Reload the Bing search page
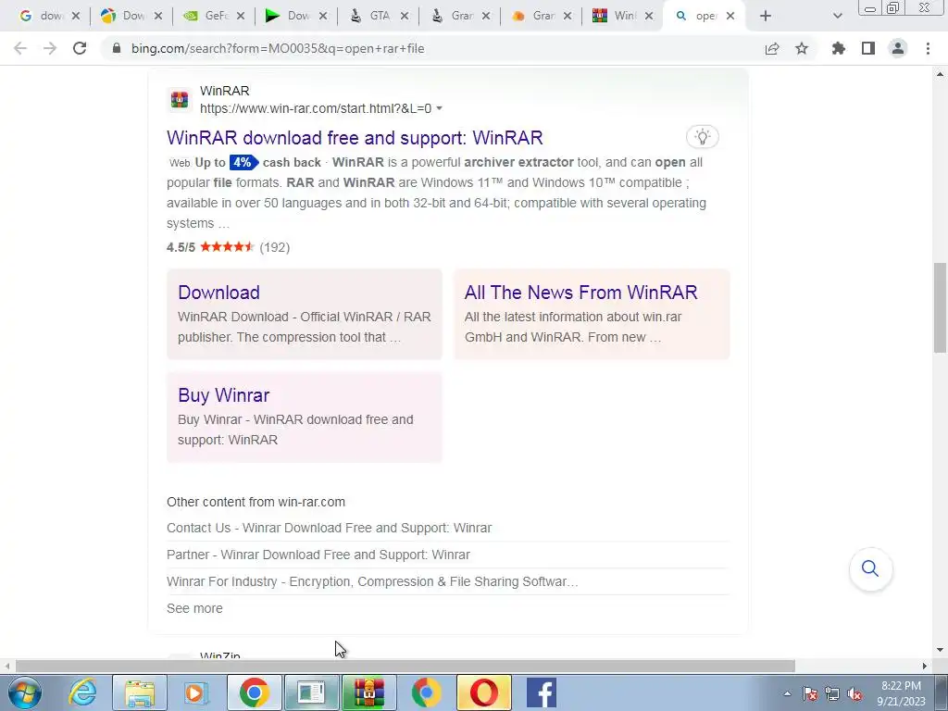948x711 pixels. click(80, 48)
